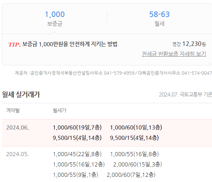Select the 58-63 월세 option
The height and width of the screenshot is (182, 212).
click(159, 18)
